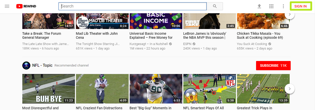315x110 pixels.
Task: Open Take a Break: The Forum thumbnail
Action: point(49,21)
